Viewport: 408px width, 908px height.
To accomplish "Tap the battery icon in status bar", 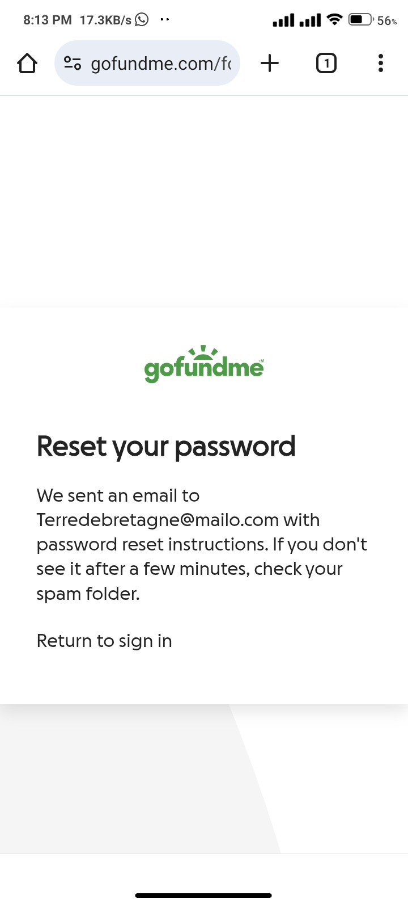I will click(x=360, y=20).
